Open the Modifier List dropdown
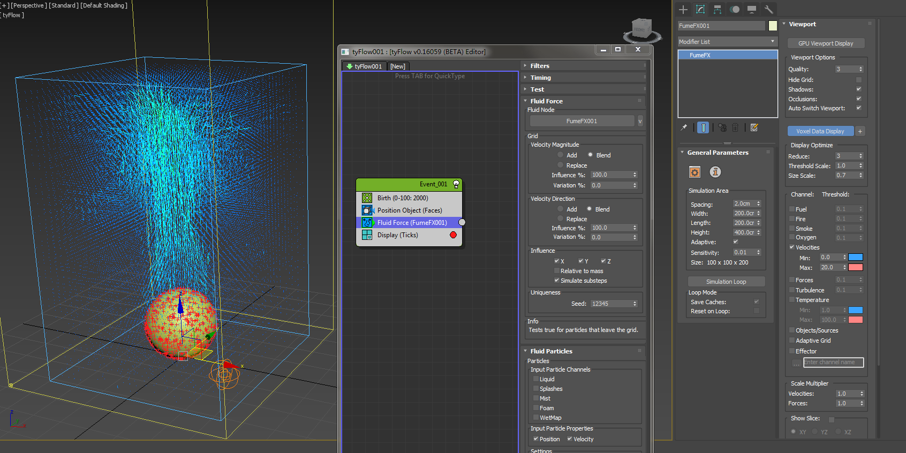This screenshot has height=453, width=906. tap(727, 42)
